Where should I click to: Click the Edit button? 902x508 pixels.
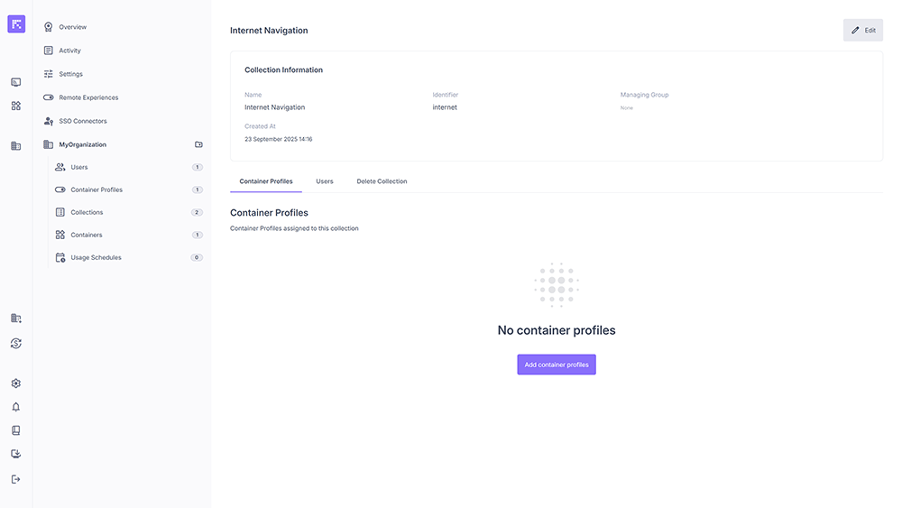(863, 30)
